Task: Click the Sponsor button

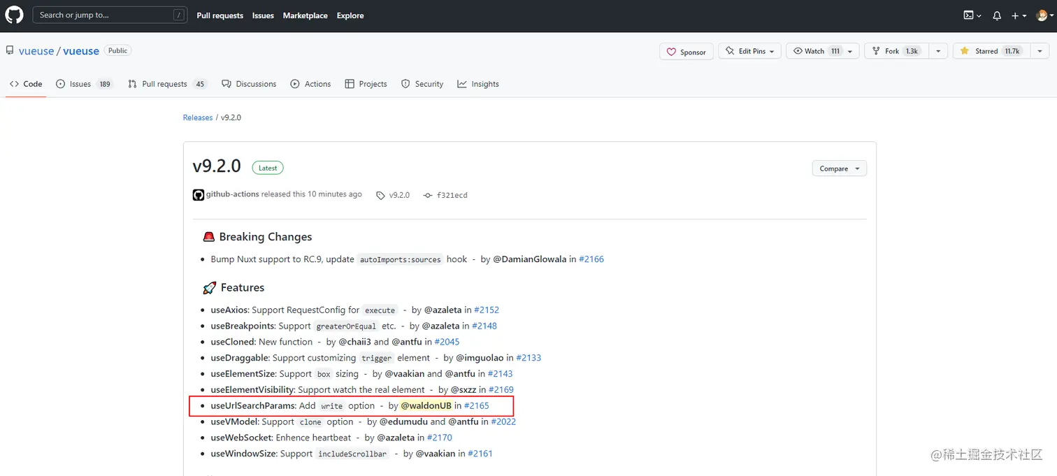Action: coord(686,52)
